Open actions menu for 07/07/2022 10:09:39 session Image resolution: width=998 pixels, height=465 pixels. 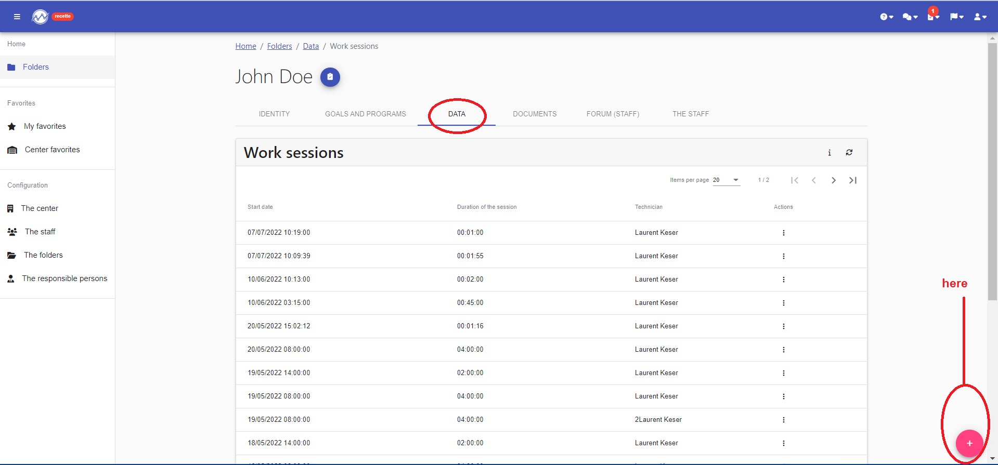784,256
